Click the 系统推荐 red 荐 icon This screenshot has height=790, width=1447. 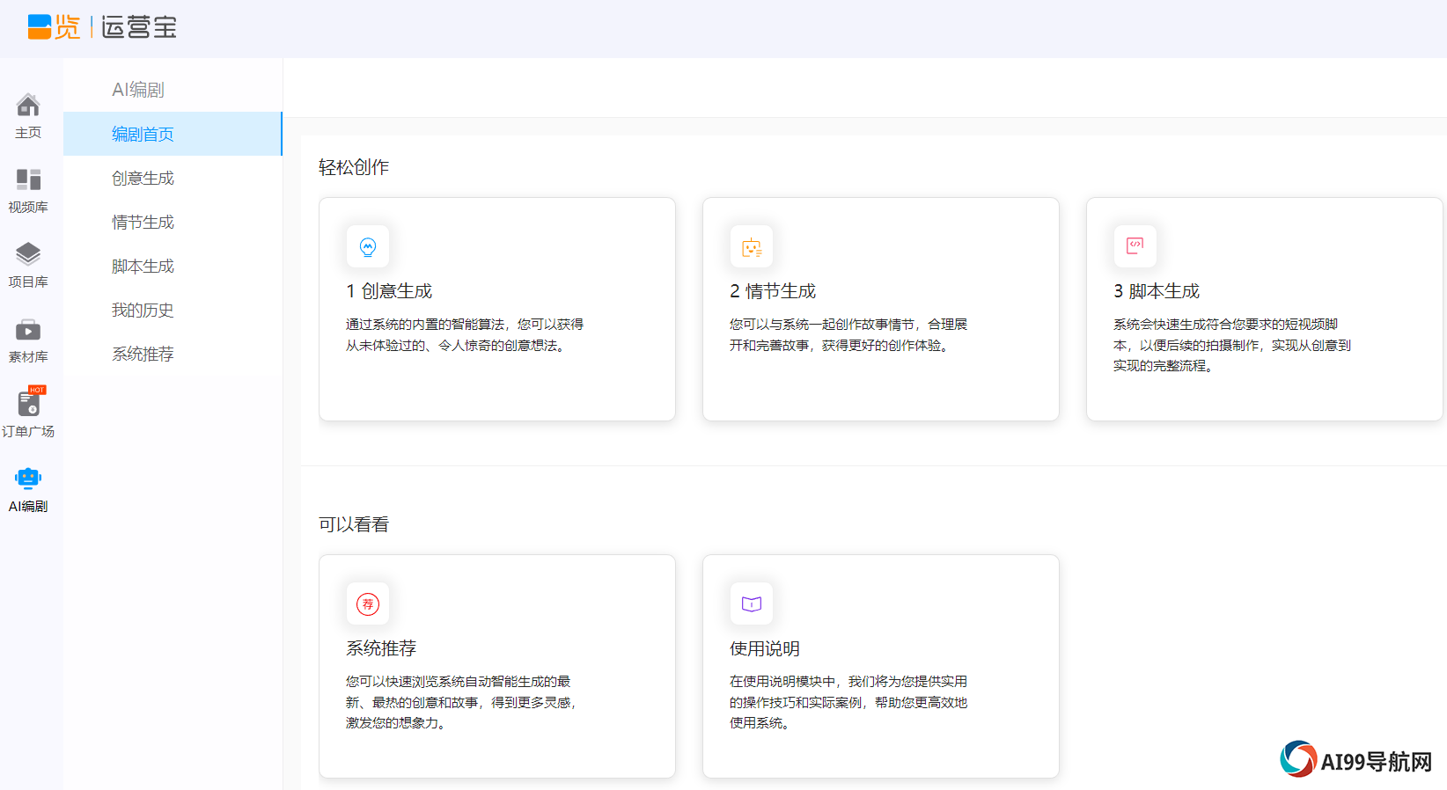coord(368,604)
